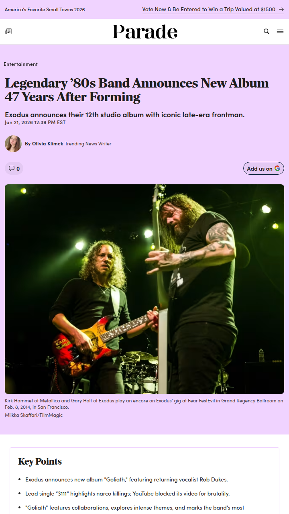Click the Google logo icon
Viewport: 289px width, 514px height.
(x=277, y=168)
